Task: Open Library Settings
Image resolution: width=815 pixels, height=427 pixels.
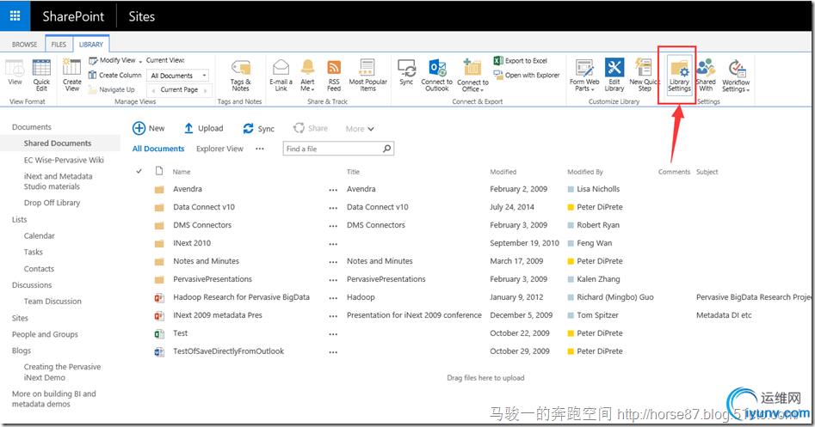Action: click(679, 76)
